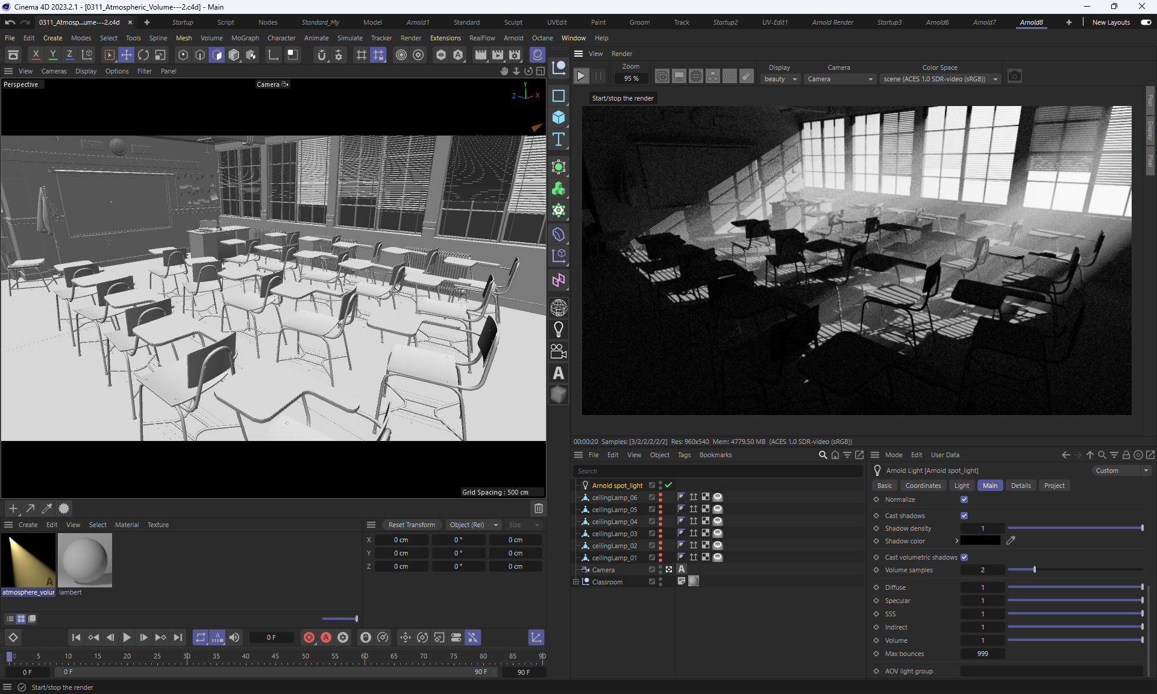Open the MoGraph menu
Viewport: 1157px width, 694px height.
pos(245,38)
